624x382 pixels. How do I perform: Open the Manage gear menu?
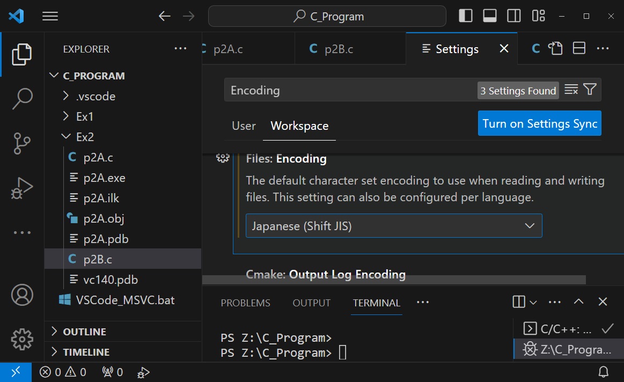pyautogui.click(x=22, y=340)
